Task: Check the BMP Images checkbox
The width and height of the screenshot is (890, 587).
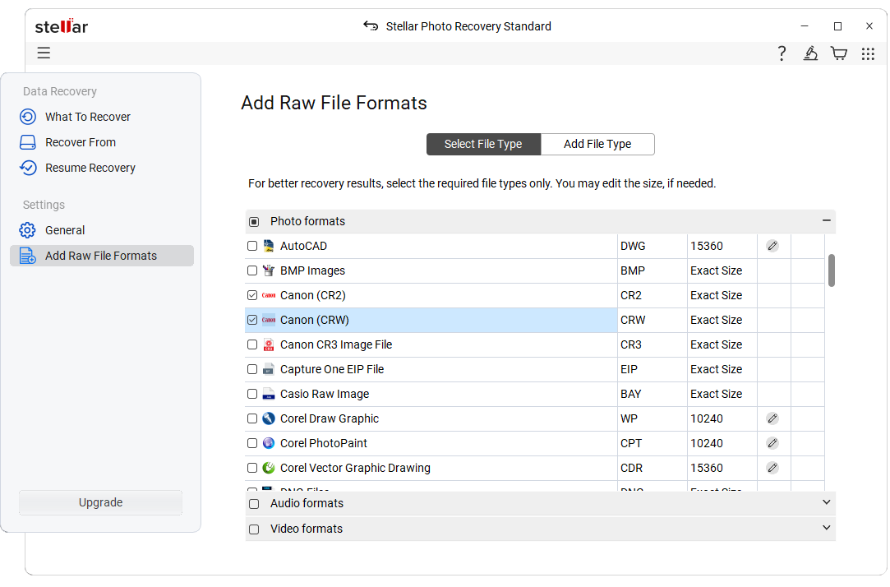Action: coord(252,270)
